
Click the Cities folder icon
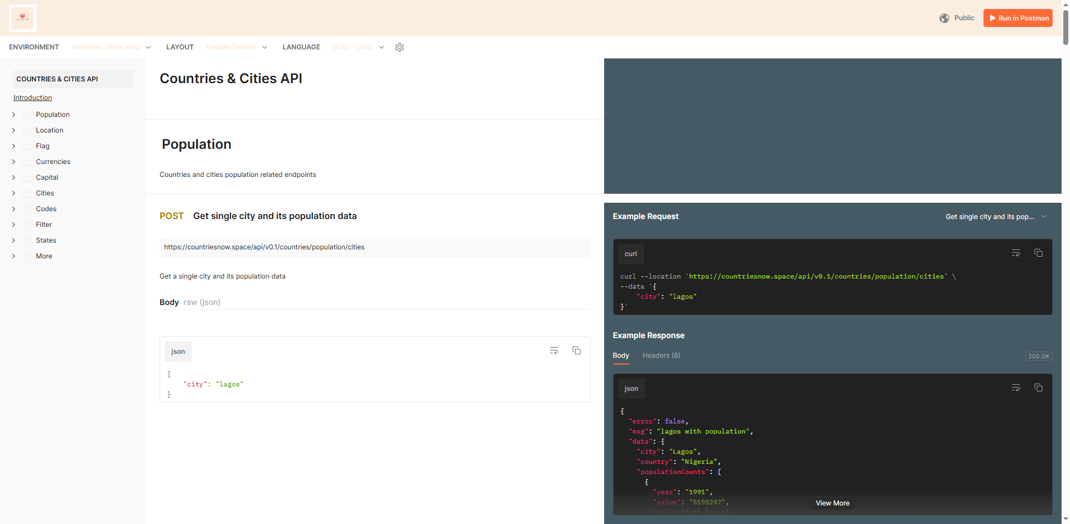27,193
